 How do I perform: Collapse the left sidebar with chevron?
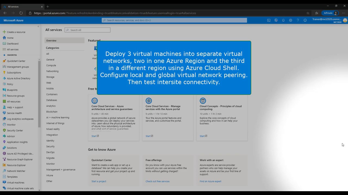38,26
